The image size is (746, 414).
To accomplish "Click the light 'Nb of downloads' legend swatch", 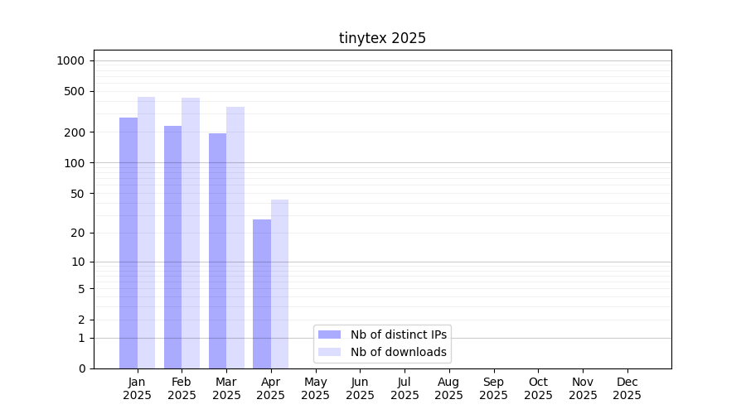I will (x=329, y=352).
